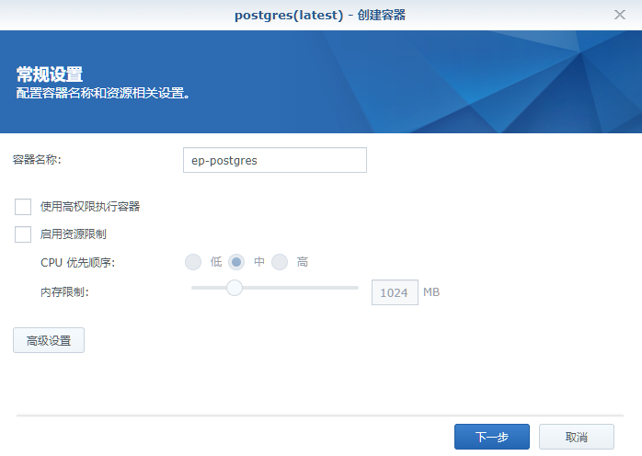Click the 容器名称 field containing ep-postgres
Image resolution: width=642 pixels, height=456 pixels.
coord(275,160)
